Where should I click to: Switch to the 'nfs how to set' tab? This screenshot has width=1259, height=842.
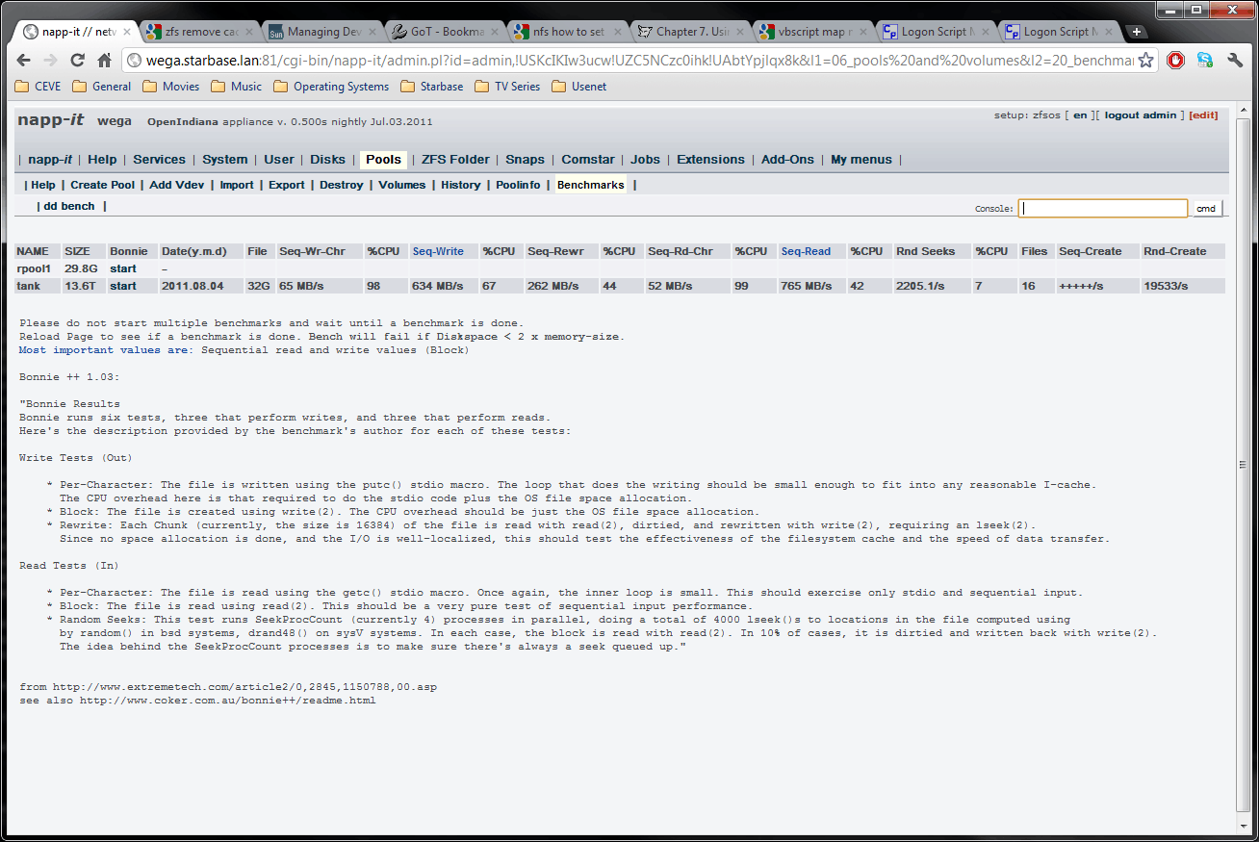pos(567,32)
